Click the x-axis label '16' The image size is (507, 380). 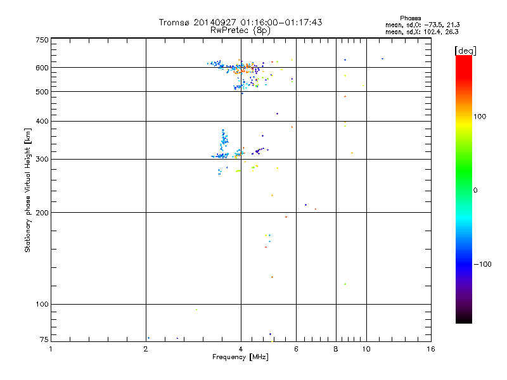431,349
